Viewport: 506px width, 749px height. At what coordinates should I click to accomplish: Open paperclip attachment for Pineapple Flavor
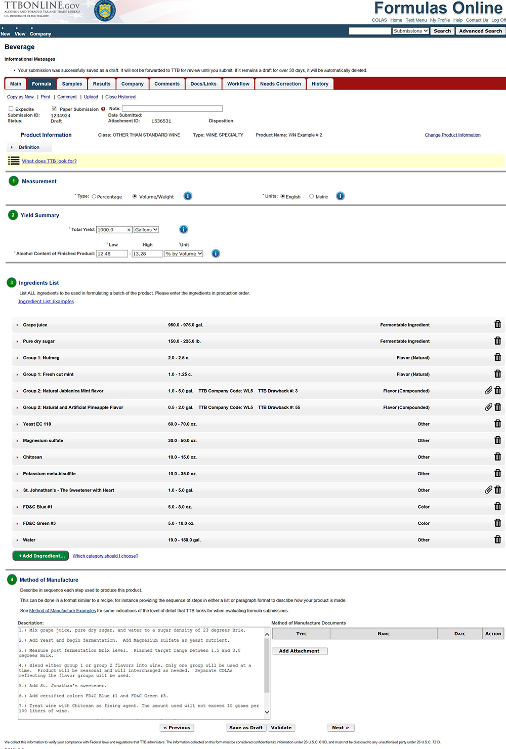[x=488, y=407]
